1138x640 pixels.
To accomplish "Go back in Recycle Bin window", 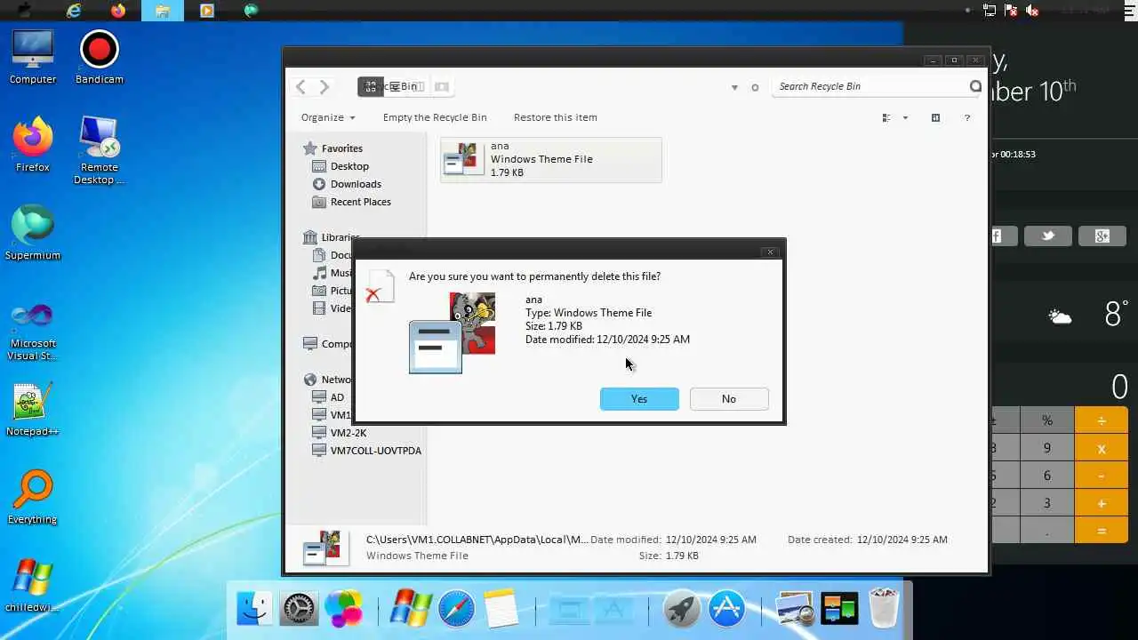I will (x=301, y=86).
